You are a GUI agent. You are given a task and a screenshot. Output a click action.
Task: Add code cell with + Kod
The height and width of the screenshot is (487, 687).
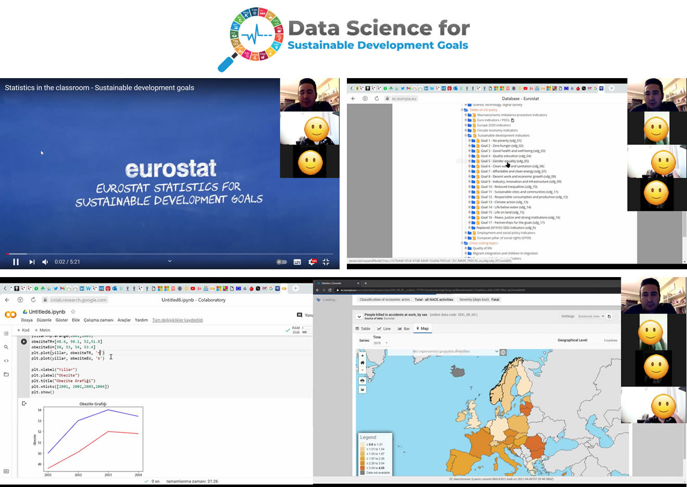click(23, 330)
